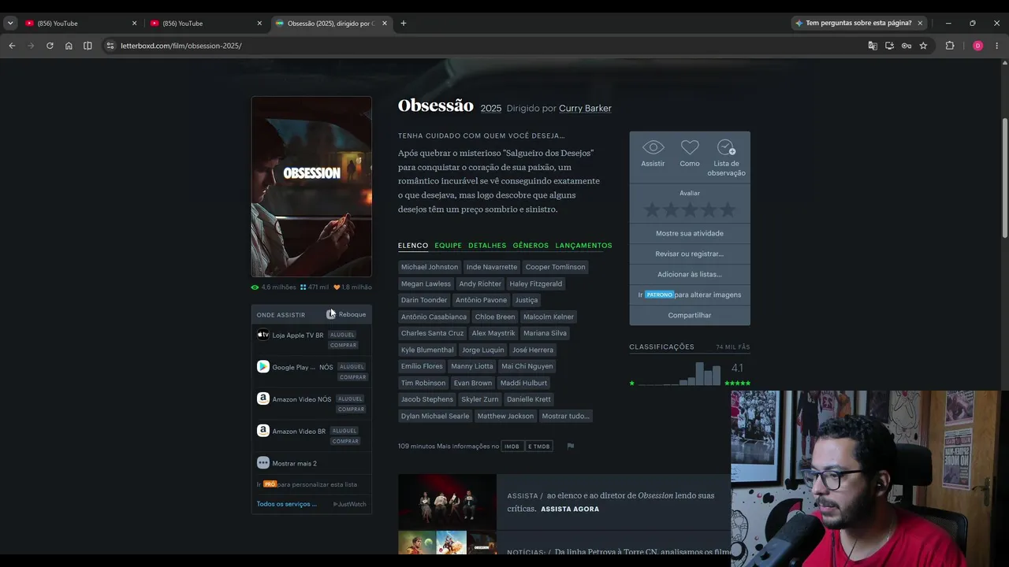Click the fifth rating star under Avaliar
This screenshot has width=1009, height=567.
[x=728, y=210]
